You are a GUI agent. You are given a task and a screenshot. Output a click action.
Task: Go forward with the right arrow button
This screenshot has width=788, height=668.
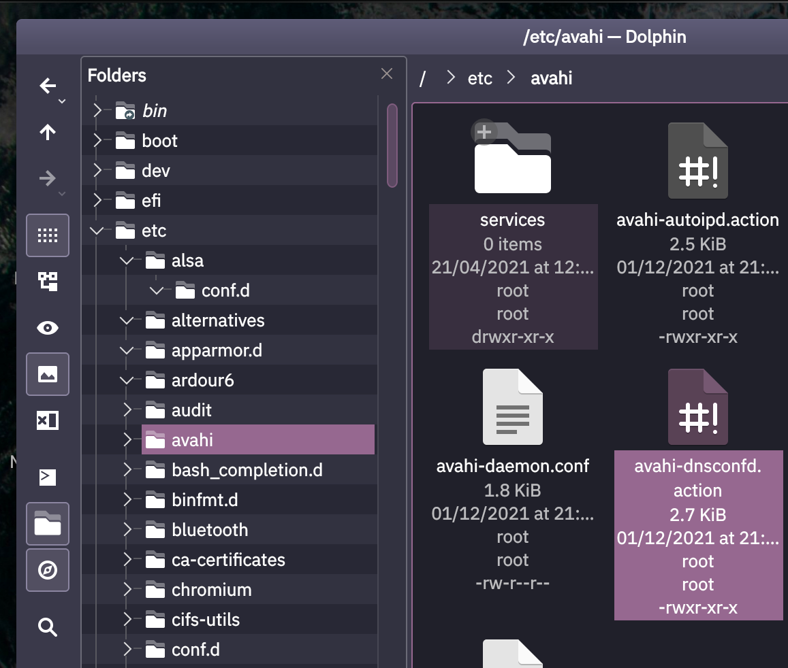coord(47,178)
